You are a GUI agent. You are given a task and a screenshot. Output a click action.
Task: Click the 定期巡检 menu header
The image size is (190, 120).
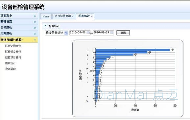pyautogui.click(x=19, y=34)
